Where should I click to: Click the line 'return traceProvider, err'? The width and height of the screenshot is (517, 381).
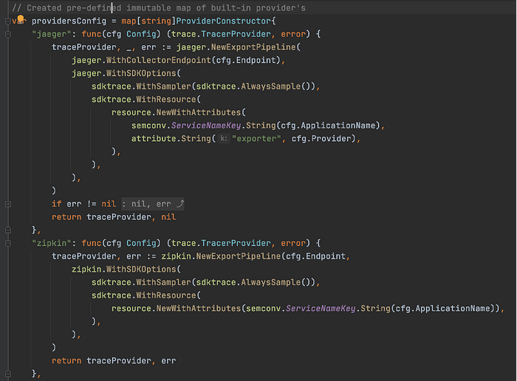click(x=114, y=361)
